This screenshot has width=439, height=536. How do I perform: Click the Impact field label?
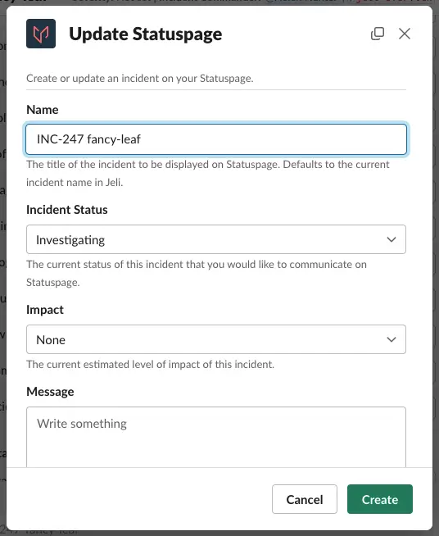coord(45,310)
